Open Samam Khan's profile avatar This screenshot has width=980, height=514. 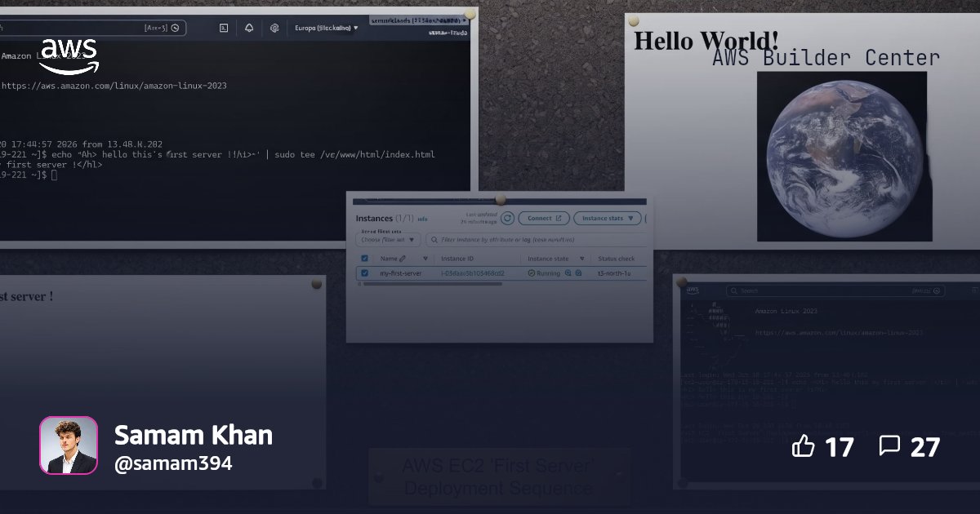tap(69, 445)
